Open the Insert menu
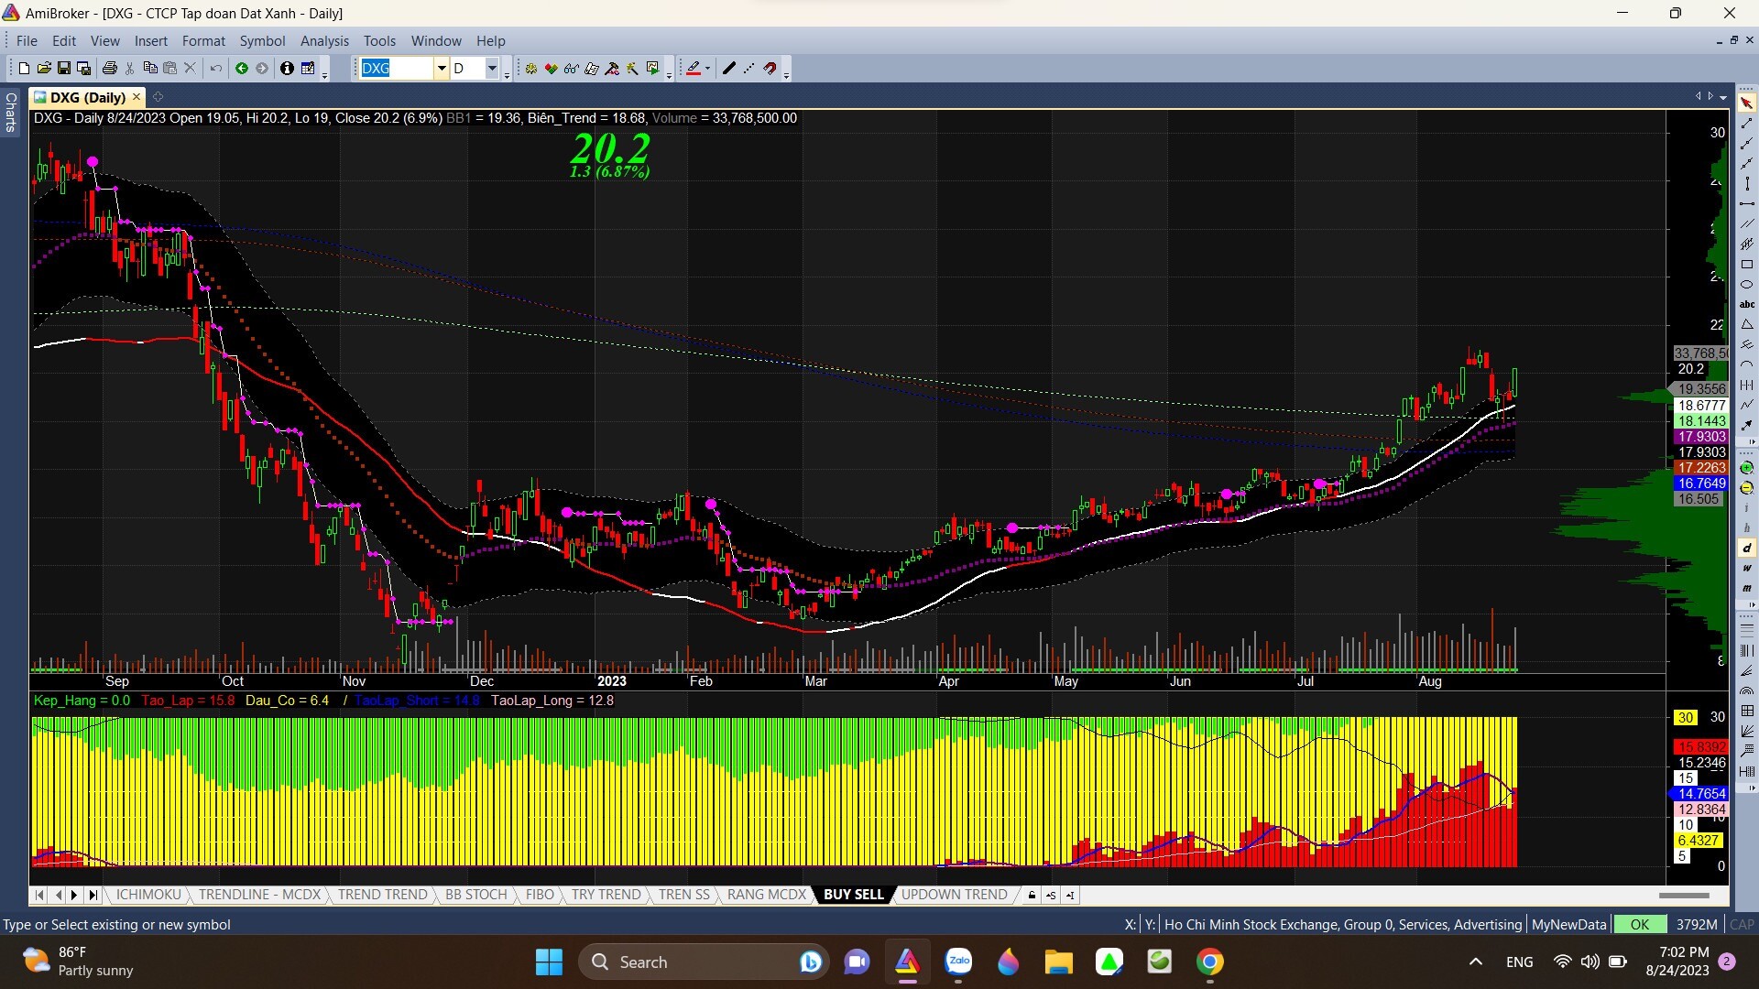Screen dimensions: 1759x989 tap(151, 40)
